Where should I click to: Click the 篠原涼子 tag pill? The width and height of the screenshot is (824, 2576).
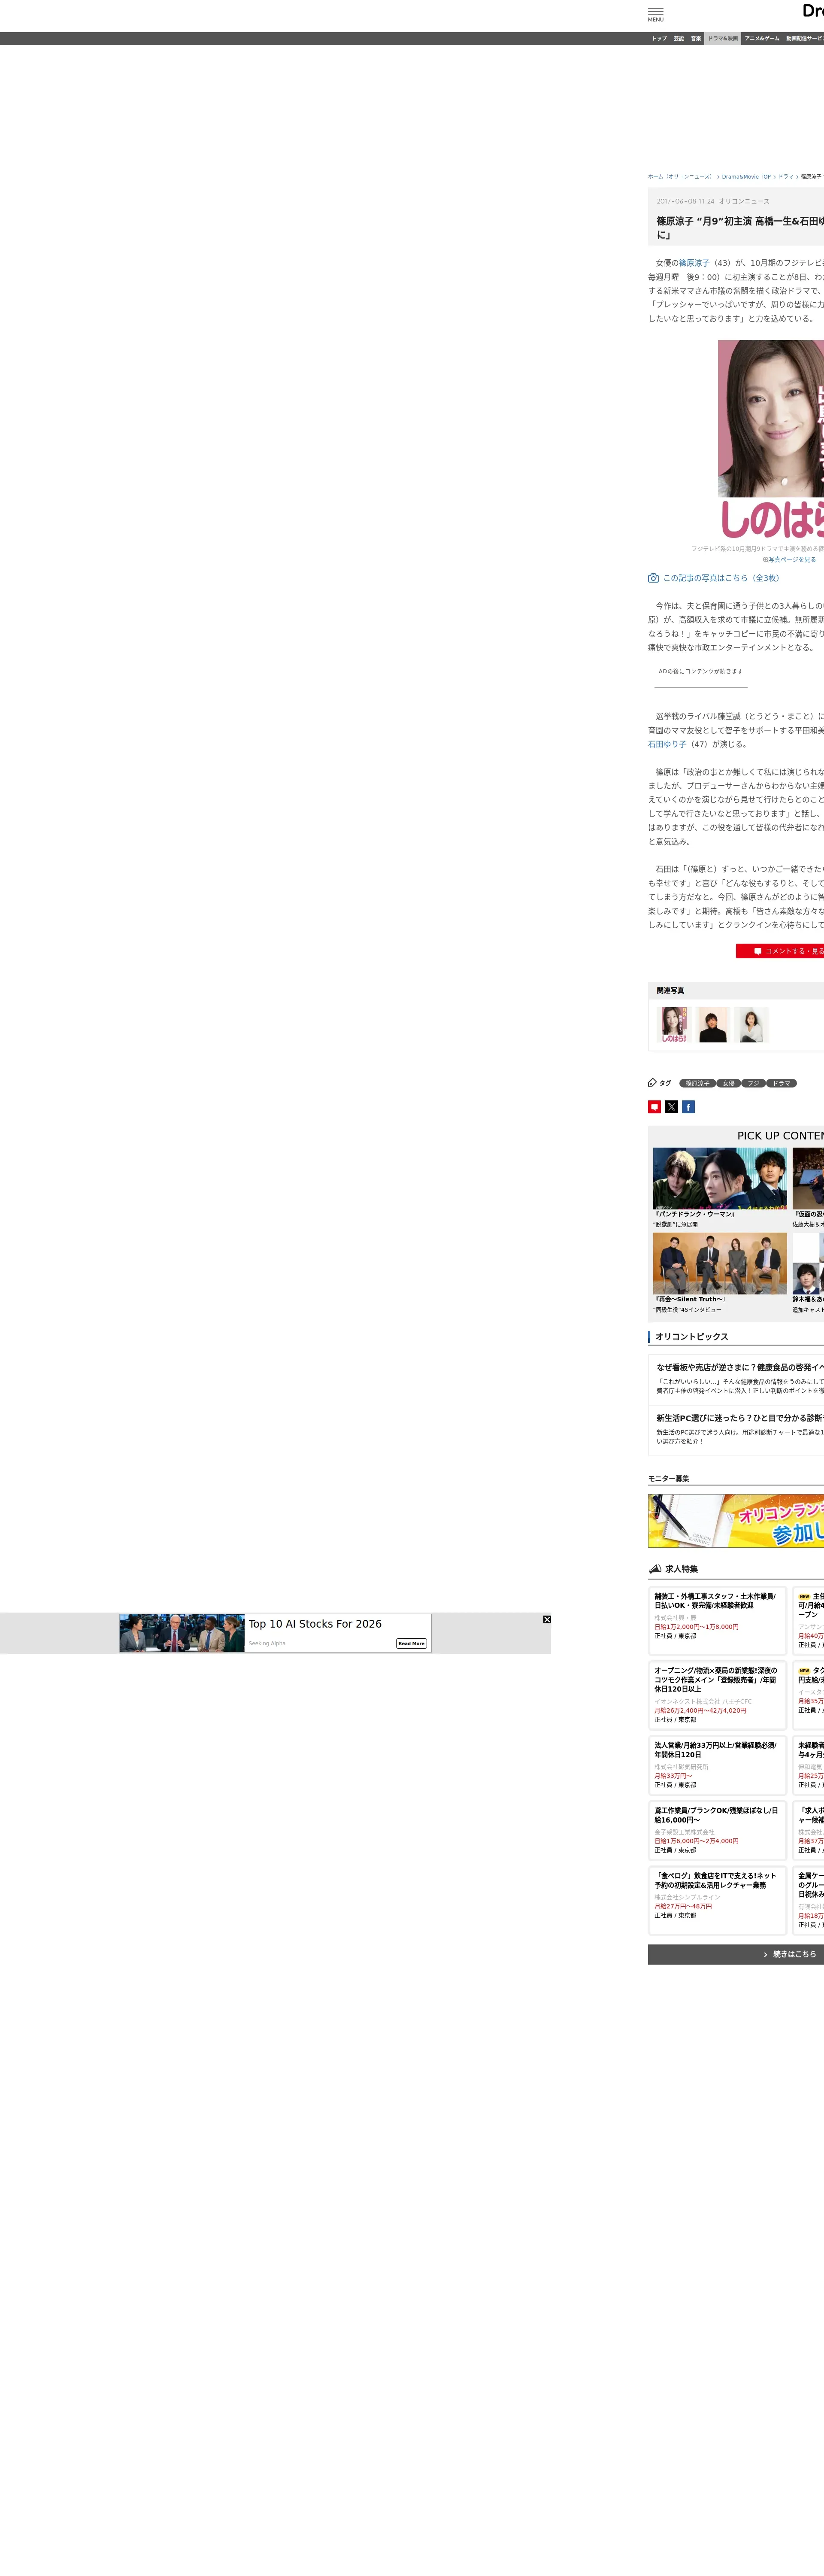697,1083
